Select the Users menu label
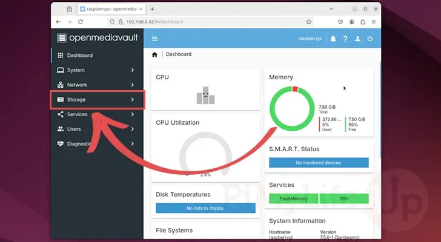The image size is (441, 242). [x=74, y=129]
